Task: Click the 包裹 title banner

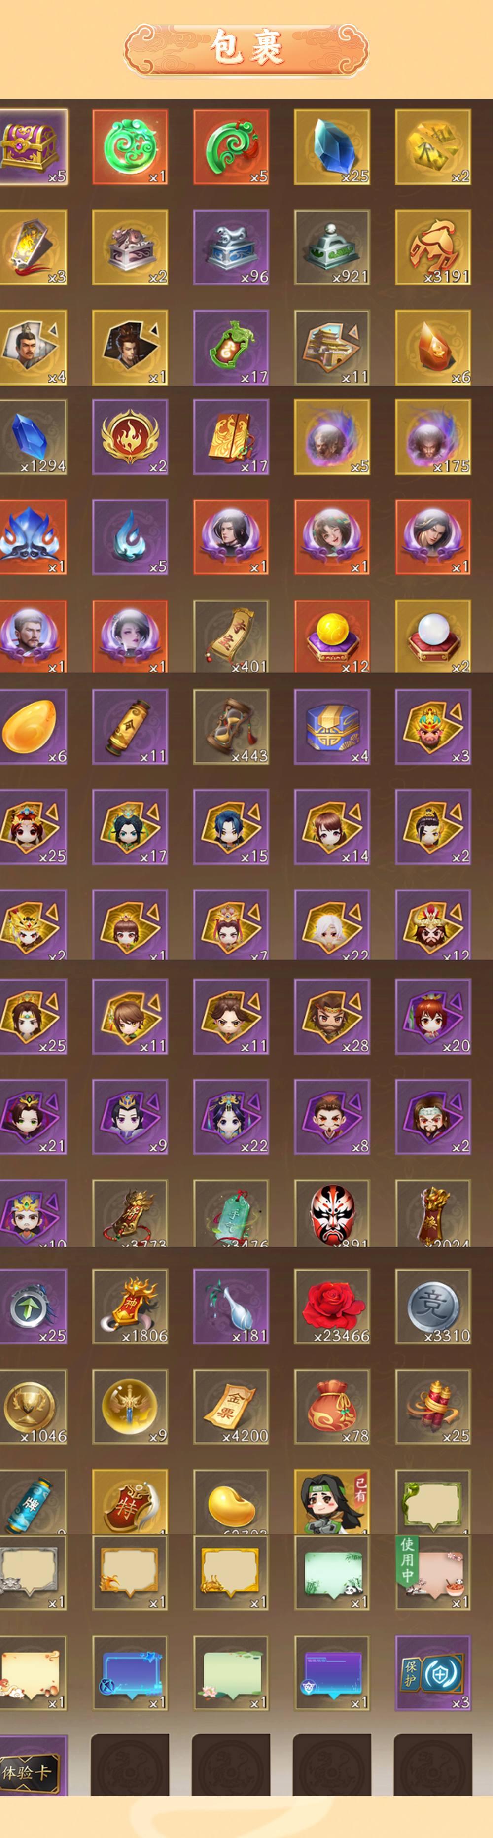Action: point(246,48)
